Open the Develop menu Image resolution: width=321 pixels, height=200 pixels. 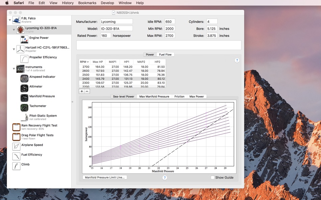107,3
